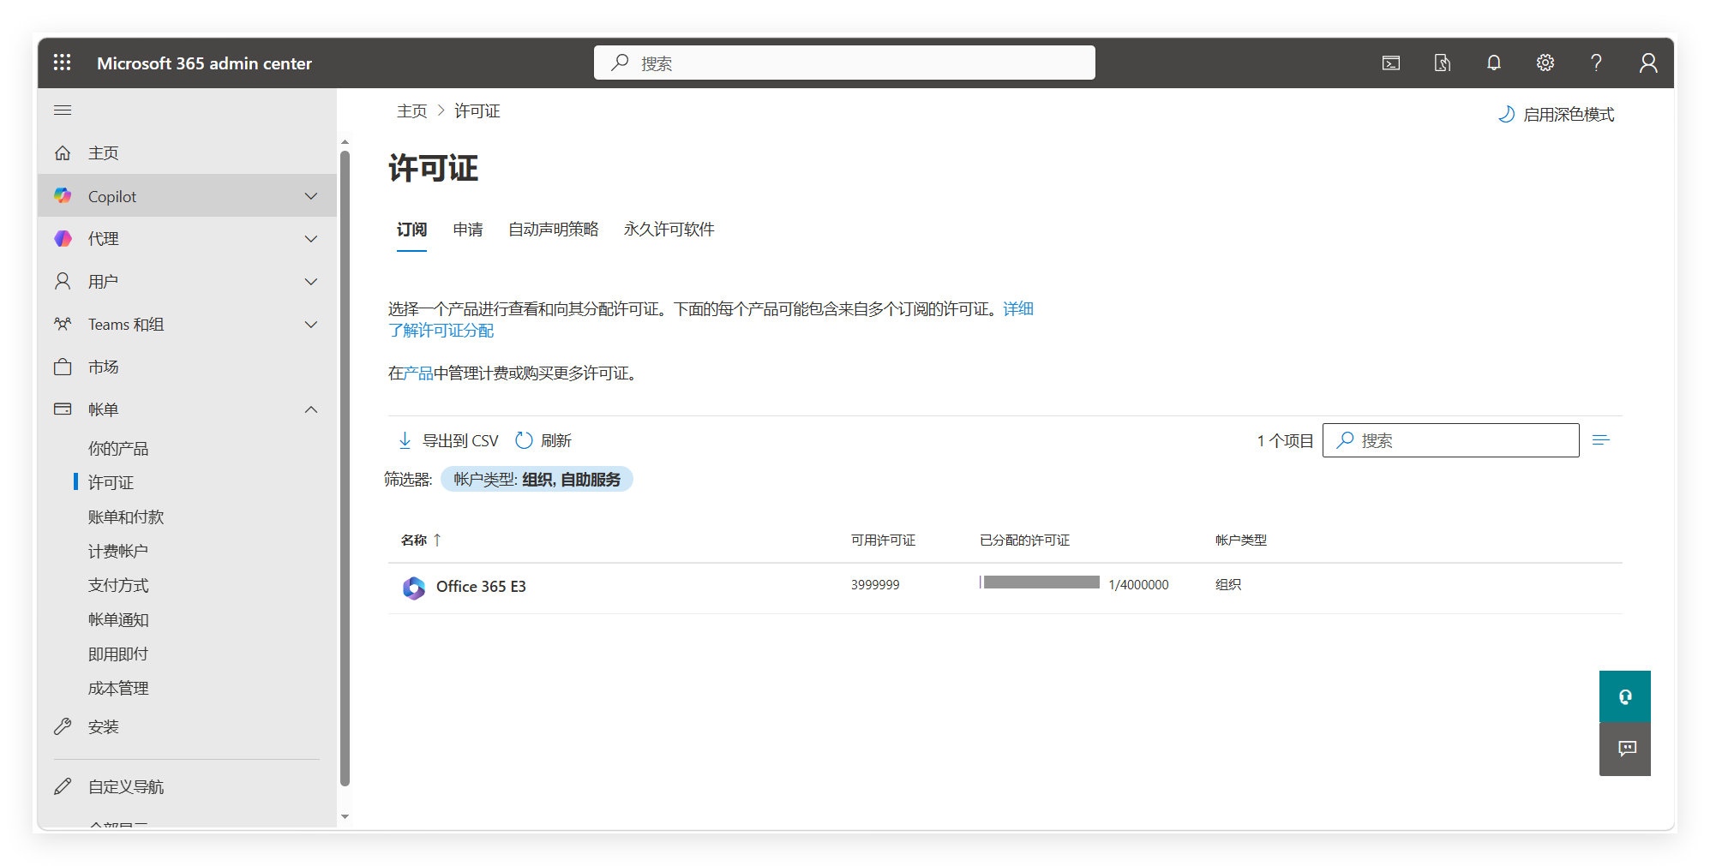
Task: Click the sidebar scrollbar down arrow
Action: 345,817
